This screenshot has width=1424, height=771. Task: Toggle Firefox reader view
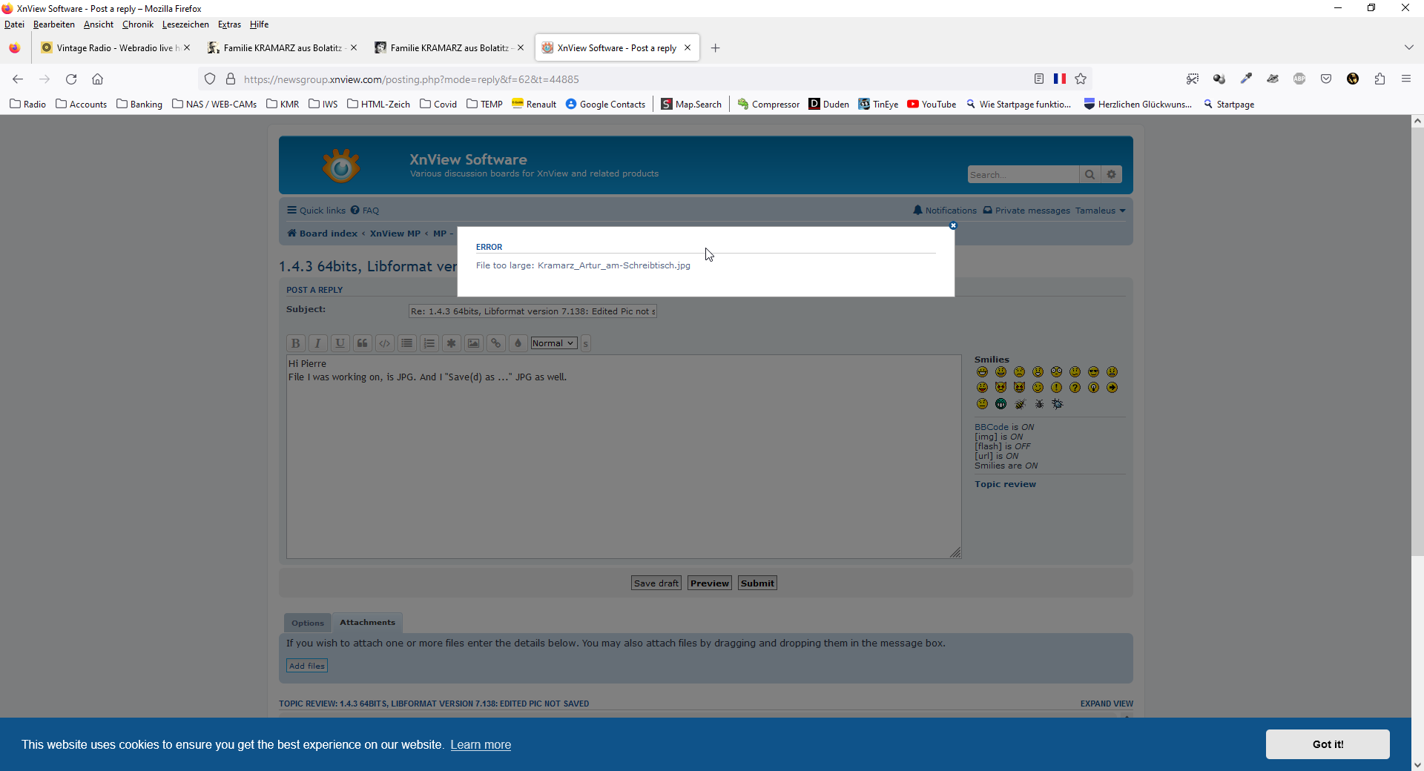(x=1039, y=79)
